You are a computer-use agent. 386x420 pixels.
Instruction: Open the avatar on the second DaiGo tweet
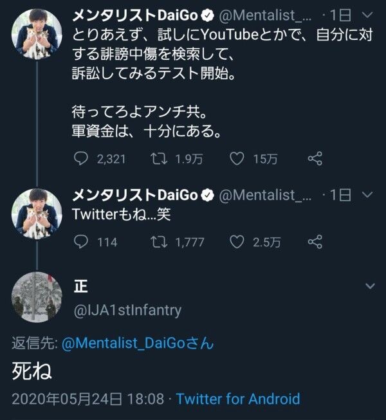[37, 213]
